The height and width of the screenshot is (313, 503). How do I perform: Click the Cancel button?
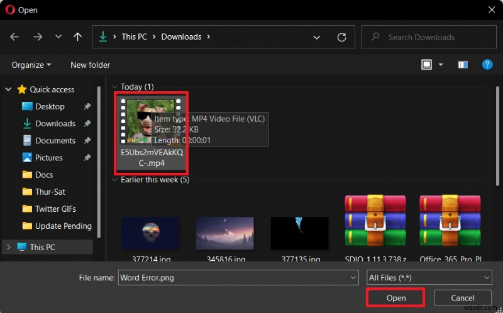[x=463, y=298]
